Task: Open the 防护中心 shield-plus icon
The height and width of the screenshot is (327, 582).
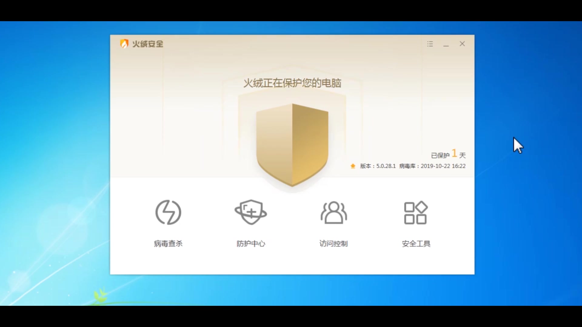Action: [251, 212]
